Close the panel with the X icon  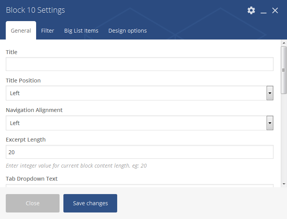(275, 10)
